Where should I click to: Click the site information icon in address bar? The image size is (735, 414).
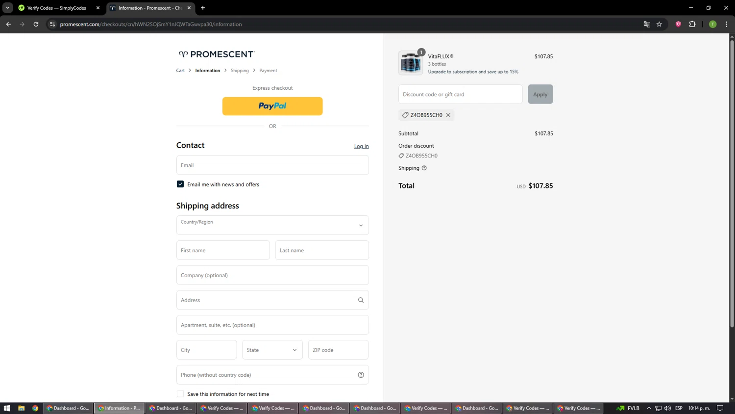(x=52, y=24)
